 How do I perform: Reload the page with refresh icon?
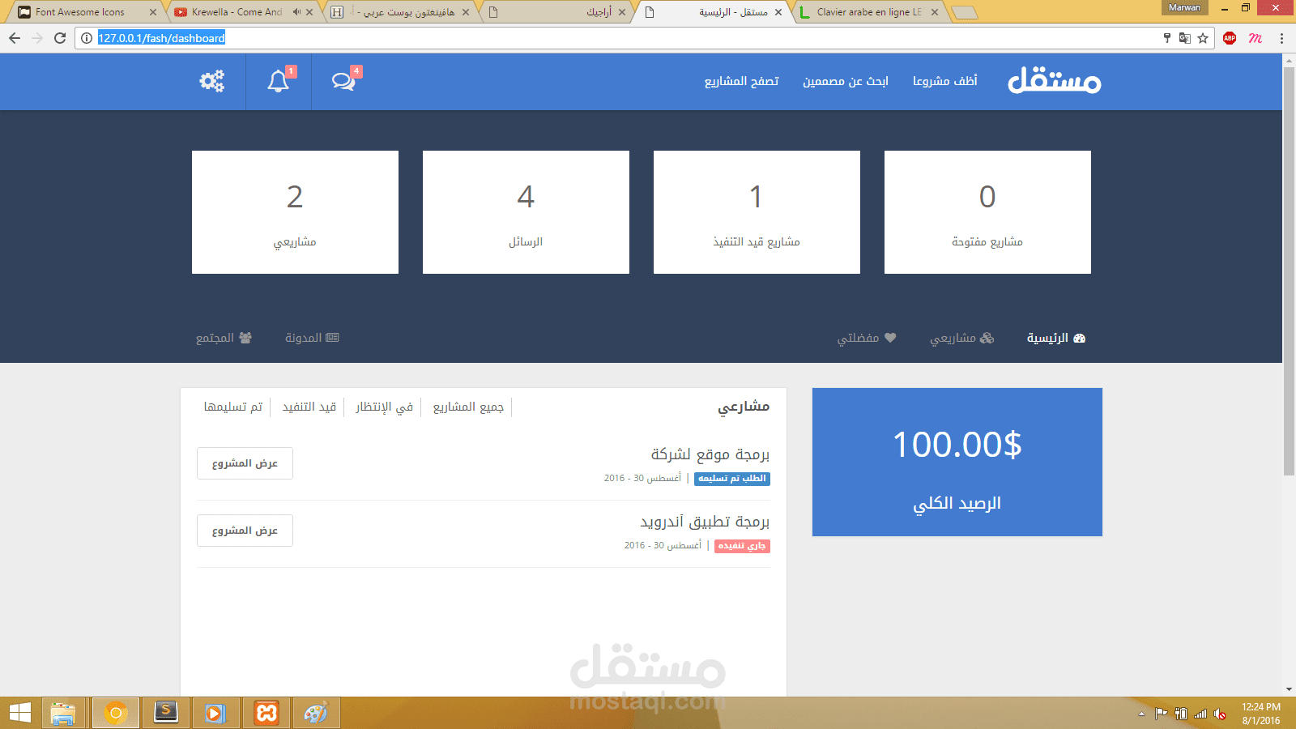(60, 38)
